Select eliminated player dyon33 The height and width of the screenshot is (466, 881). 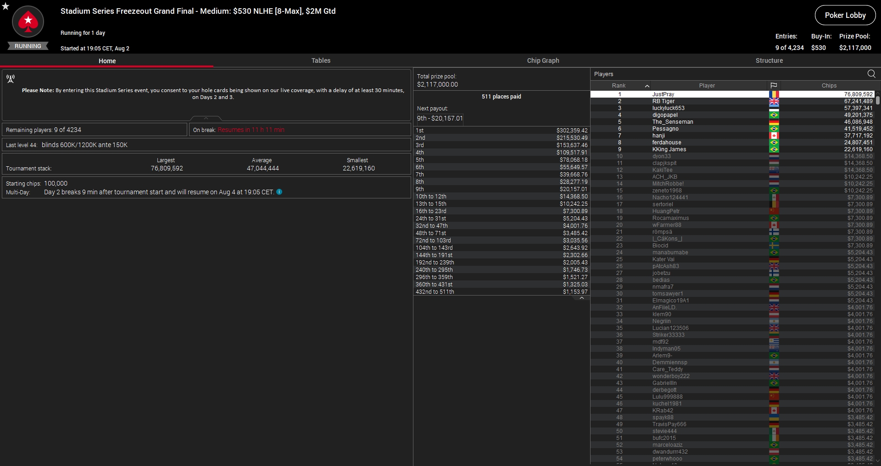(732, 156)
